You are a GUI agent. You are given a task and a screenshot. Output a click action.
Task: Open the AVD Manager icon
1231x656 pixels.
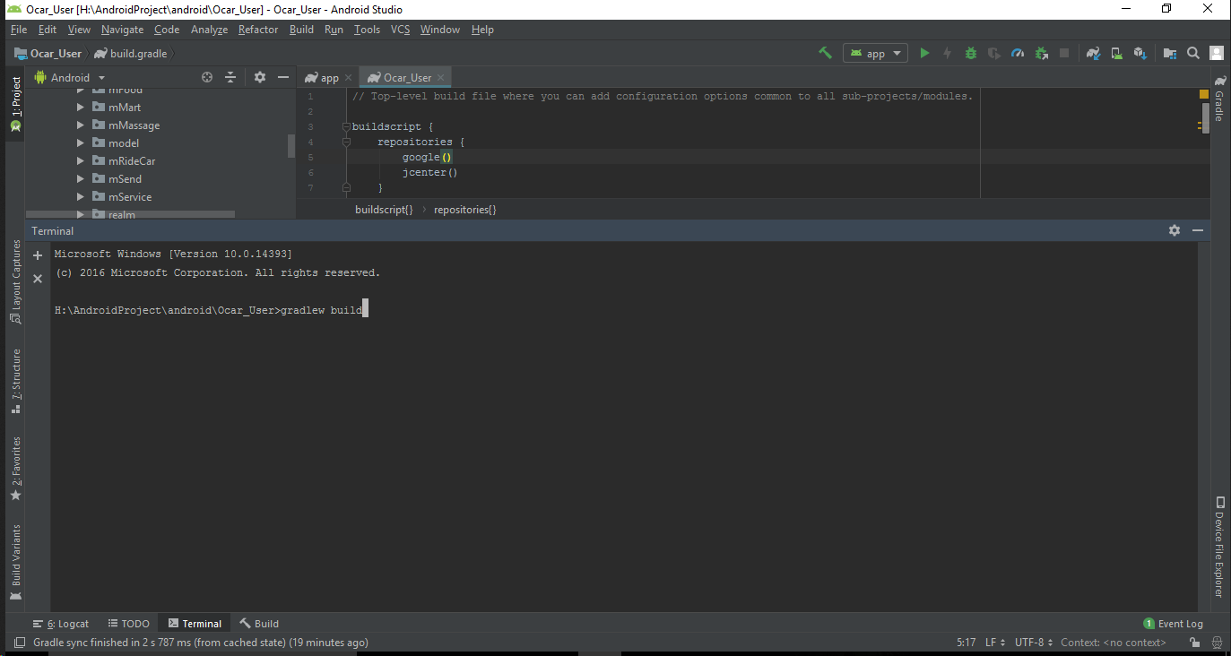1116,53
